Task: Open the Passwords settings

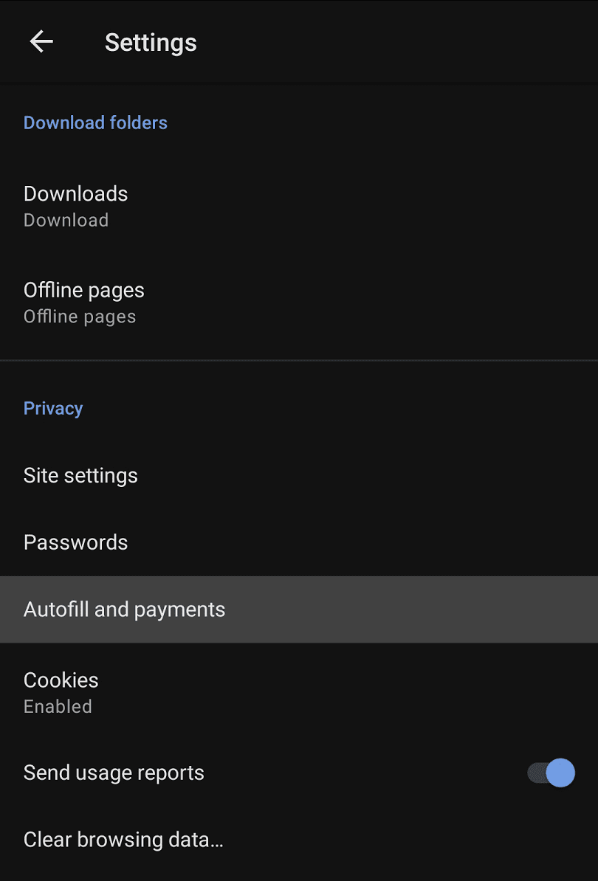Action: pyautogui.click(x=299, y=542)
